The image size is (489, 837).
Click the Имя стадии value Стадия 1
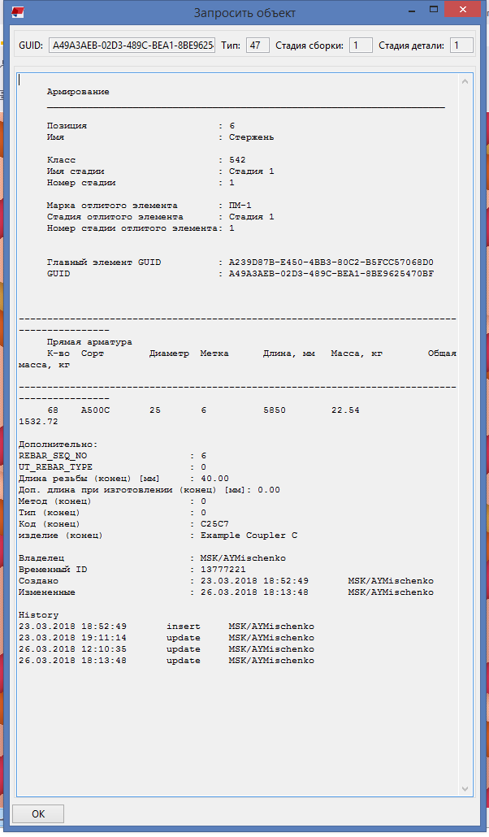pos(252,171)
